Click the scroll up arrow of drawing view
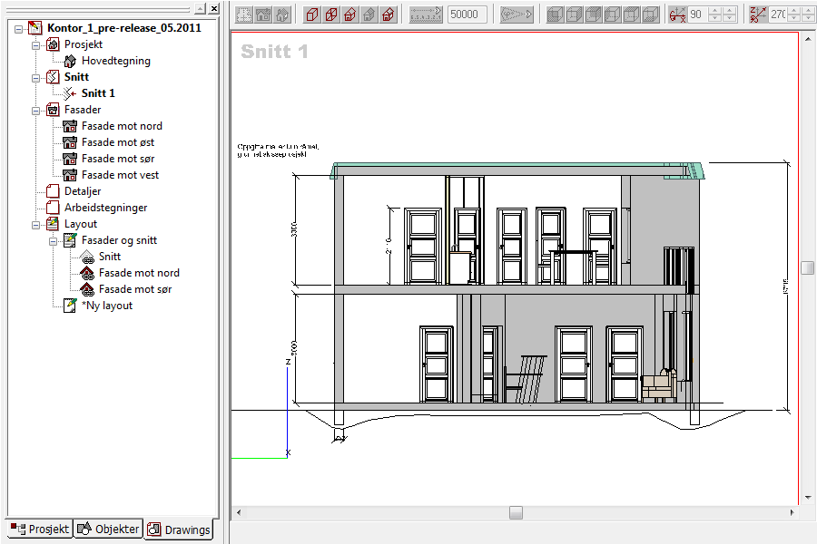 pyautogui.click(x=808, y=38)
